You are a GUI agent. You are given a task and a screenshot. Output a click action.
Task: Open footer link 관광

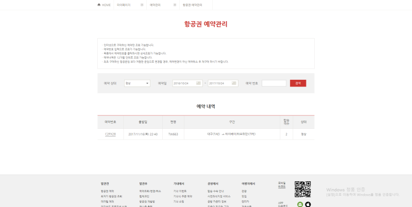244,191
